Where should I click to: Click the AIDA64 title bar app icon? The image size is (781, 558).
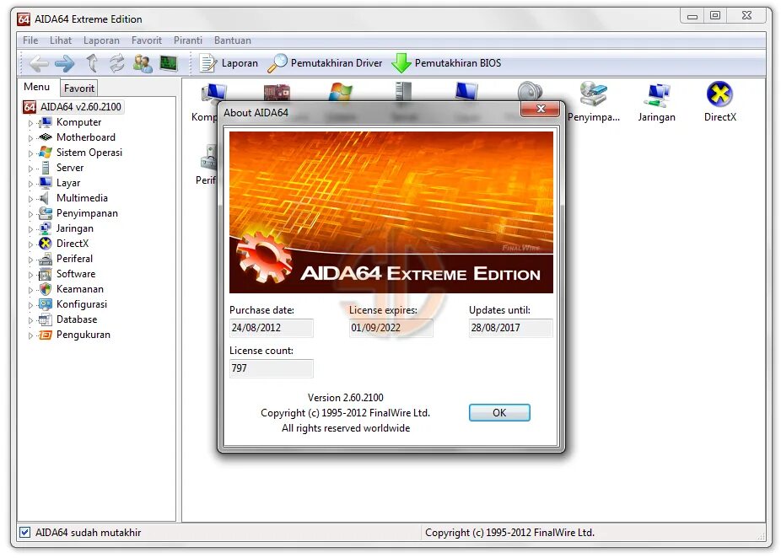[24, 19]
